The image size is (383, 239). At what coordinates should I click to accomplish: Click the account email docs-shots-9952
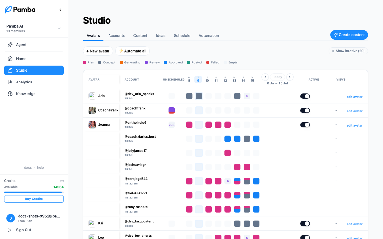[x=39, y=216]
